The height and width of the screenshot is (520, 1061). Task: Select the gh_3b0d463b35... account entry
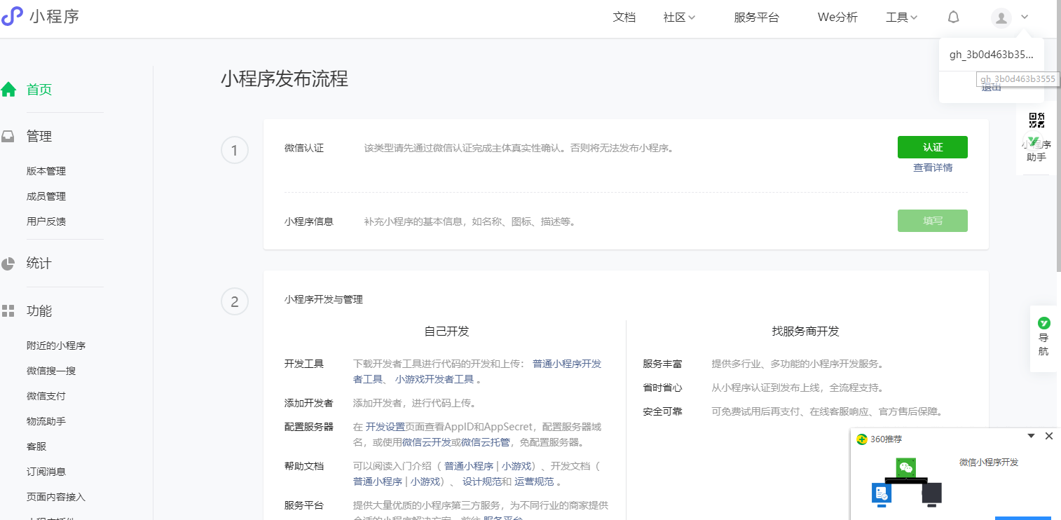[991, 55]
